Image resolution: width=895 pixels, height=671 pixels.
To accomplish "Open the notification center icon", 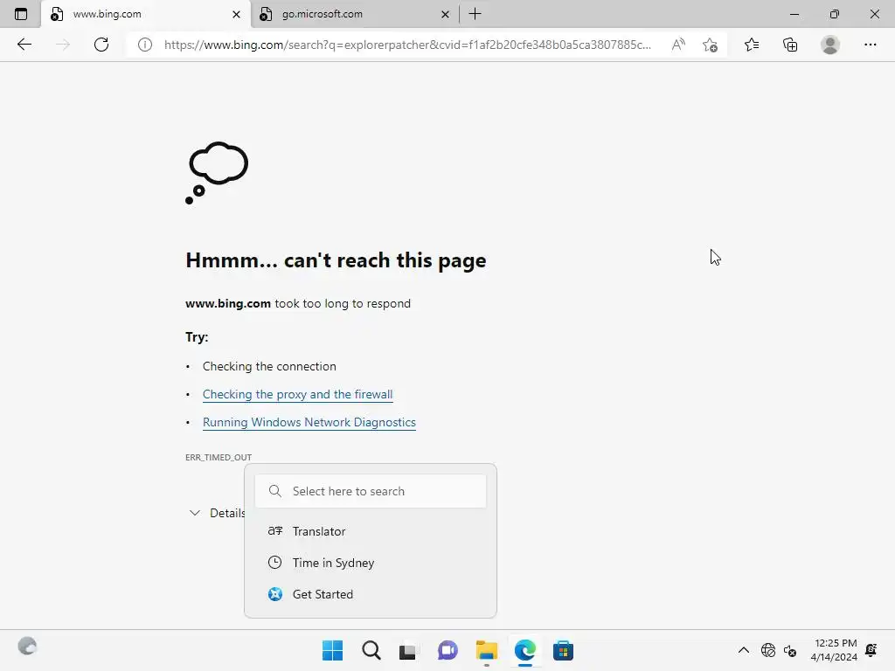I will (x=871, y=650).
